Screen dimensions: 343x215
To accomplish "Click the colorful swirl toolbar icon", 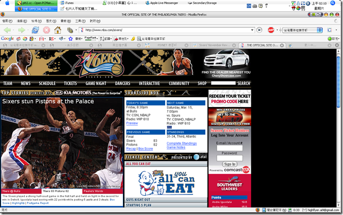I will click(x=25, y=39).
